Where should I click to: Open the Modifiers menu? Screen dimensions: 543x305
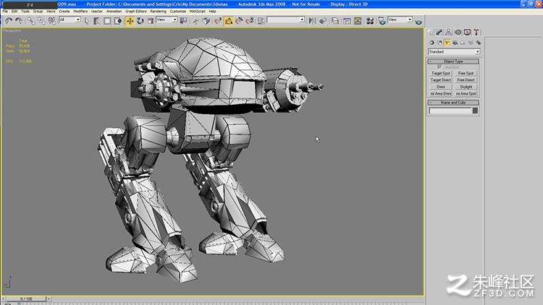tap(80, 12)
